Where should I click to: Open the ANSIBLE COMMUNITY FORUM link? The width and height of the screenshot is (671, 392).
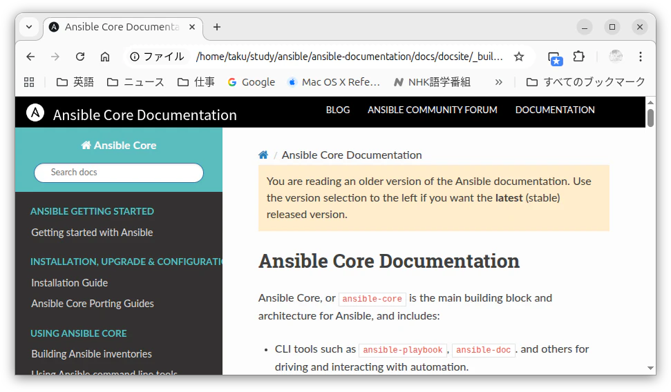pos(432,110)
